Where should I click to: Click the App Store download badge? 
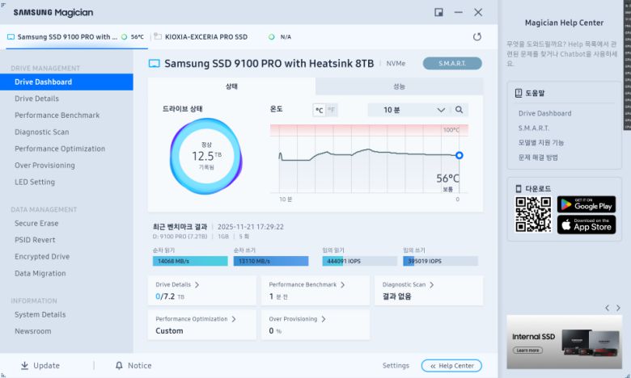click(587, 225)
